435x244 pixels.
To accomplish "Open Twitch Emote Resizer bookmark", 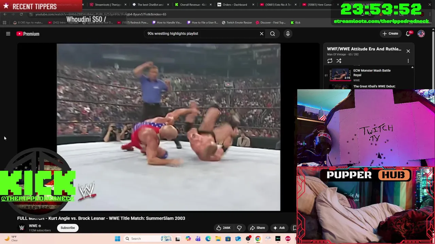I will (237, 22).
